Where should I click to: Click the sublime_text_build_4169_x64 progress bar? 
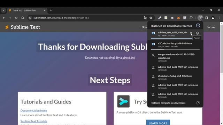point(171,39)
